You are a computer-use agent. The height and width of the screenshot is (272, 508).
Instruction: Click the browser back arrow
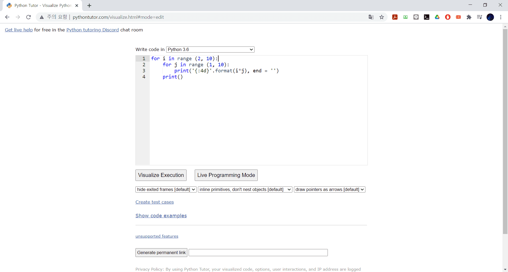(7, 17)
